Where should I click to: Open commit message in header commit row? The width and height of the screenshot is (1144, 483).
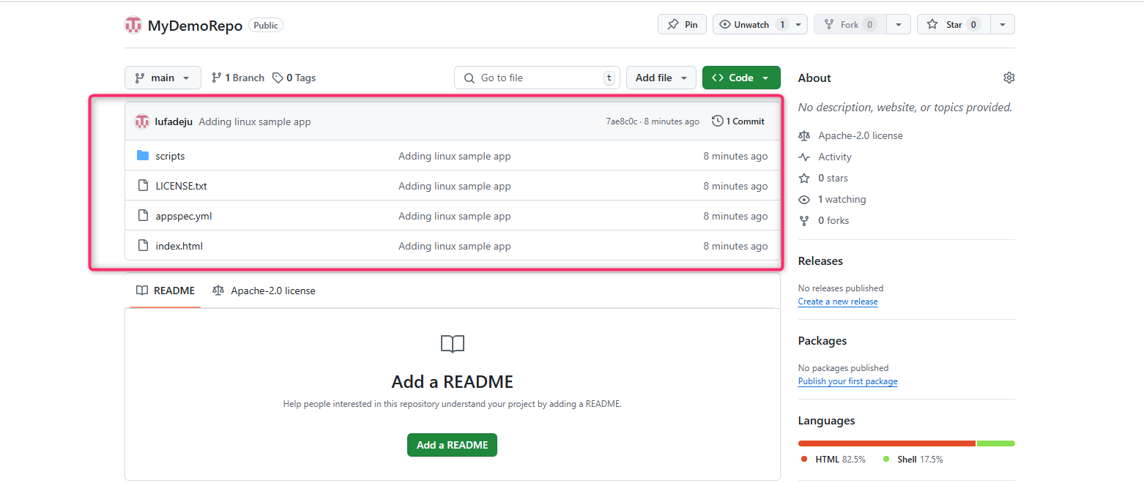click(x=255, y=121)
